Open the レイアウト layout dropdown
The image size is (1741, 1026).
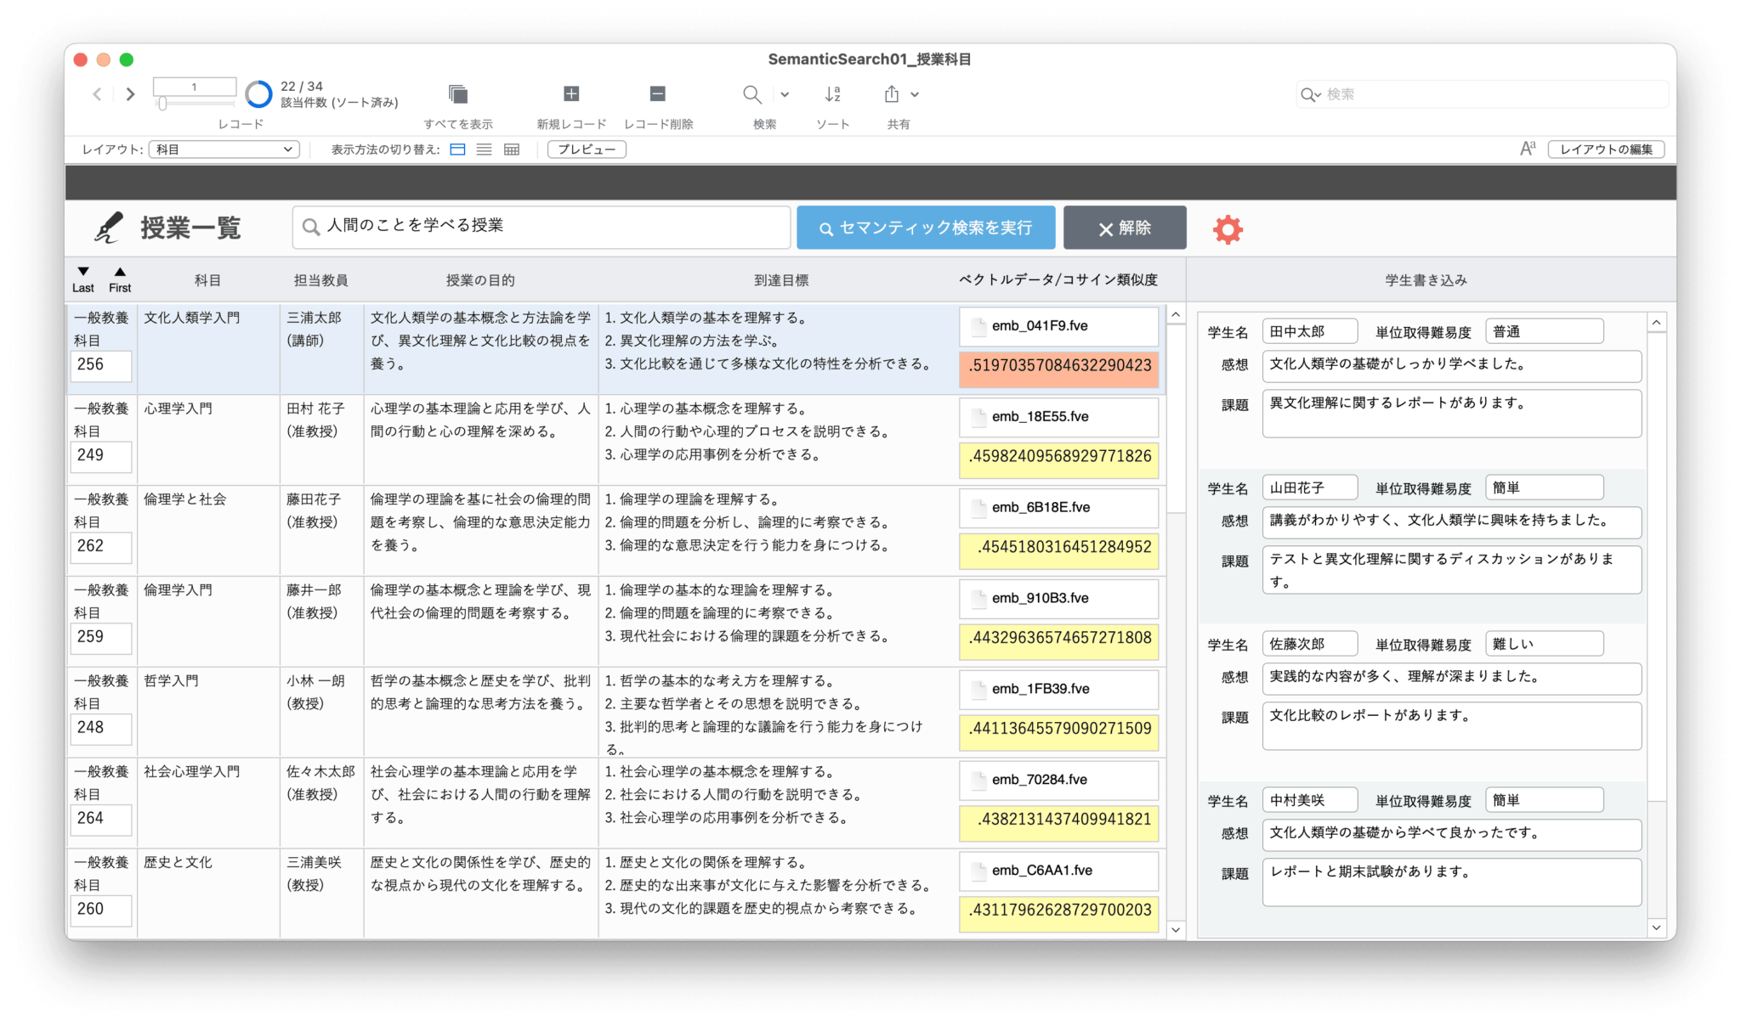(x=223, y=149)
